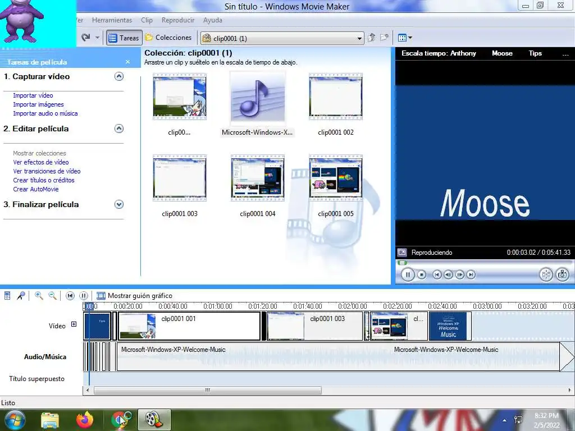Take a picture from the preview
Viewport: 575px width, 431px height.
coord(563,274)
